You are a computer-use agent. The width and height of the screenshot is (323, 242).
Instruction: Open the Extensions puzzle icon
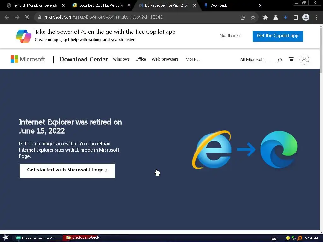[266, 18]
